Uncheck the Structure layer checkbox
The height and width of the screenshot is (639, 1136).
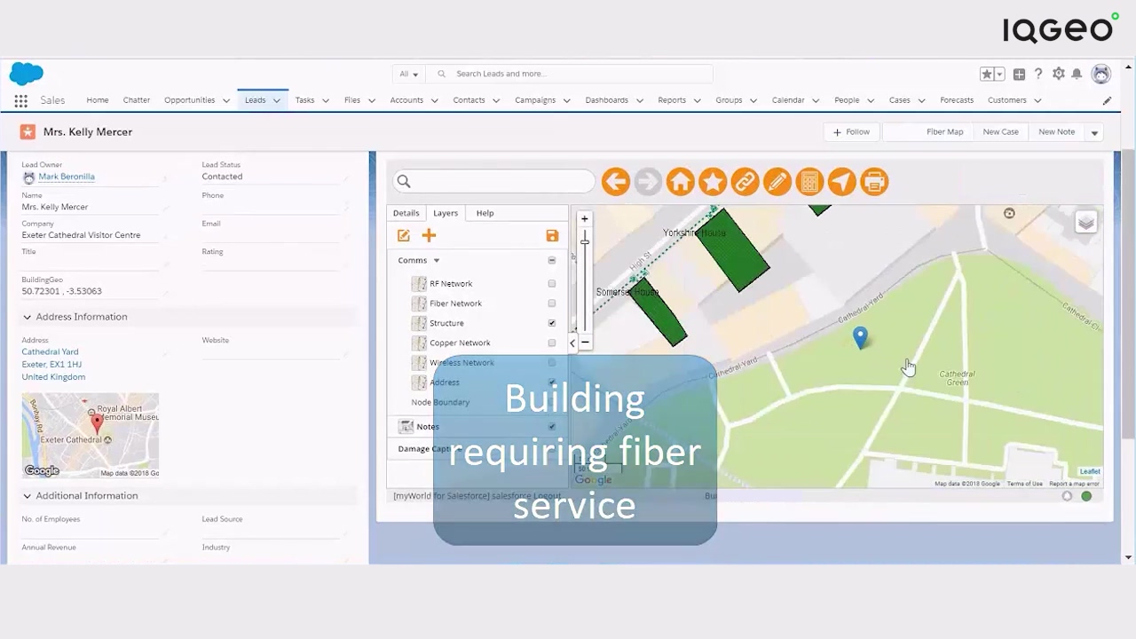552,323
